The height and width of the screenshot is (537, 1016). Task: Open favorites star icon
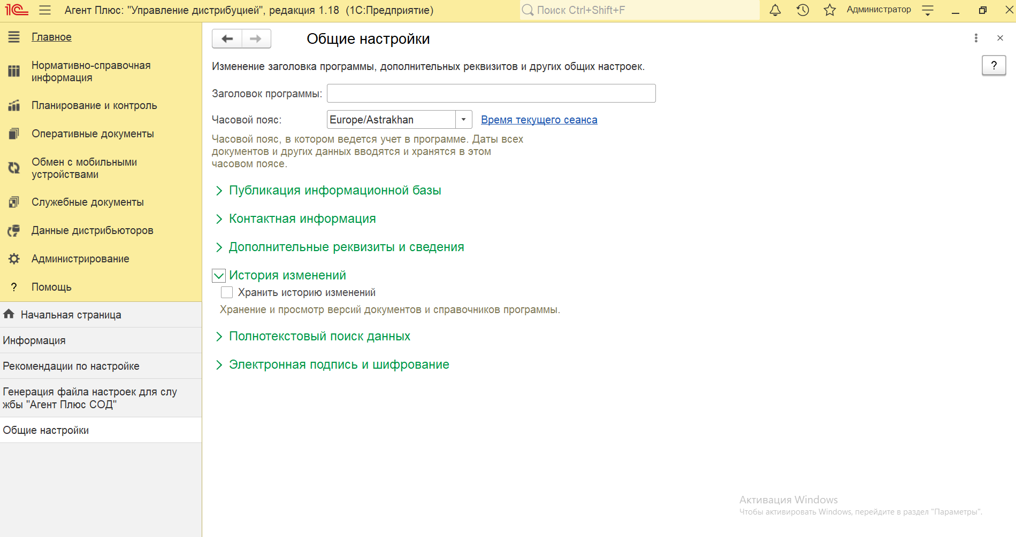(x=830, y=10)
